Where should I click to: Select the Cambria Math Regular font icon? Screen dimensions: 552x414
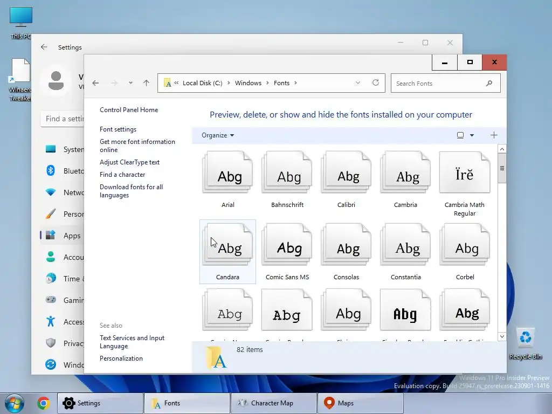coord(465,172)
